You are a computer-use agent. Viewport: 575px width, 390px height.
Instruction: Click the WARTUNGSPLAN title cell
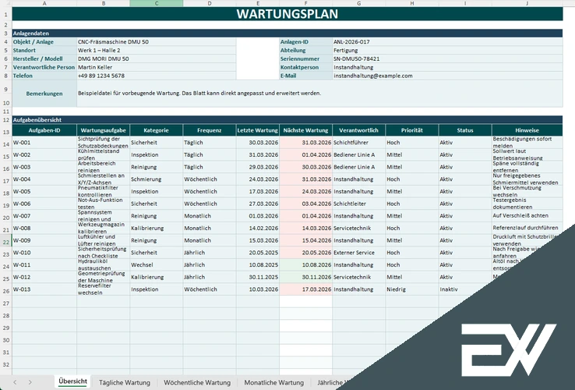point(287,14)
